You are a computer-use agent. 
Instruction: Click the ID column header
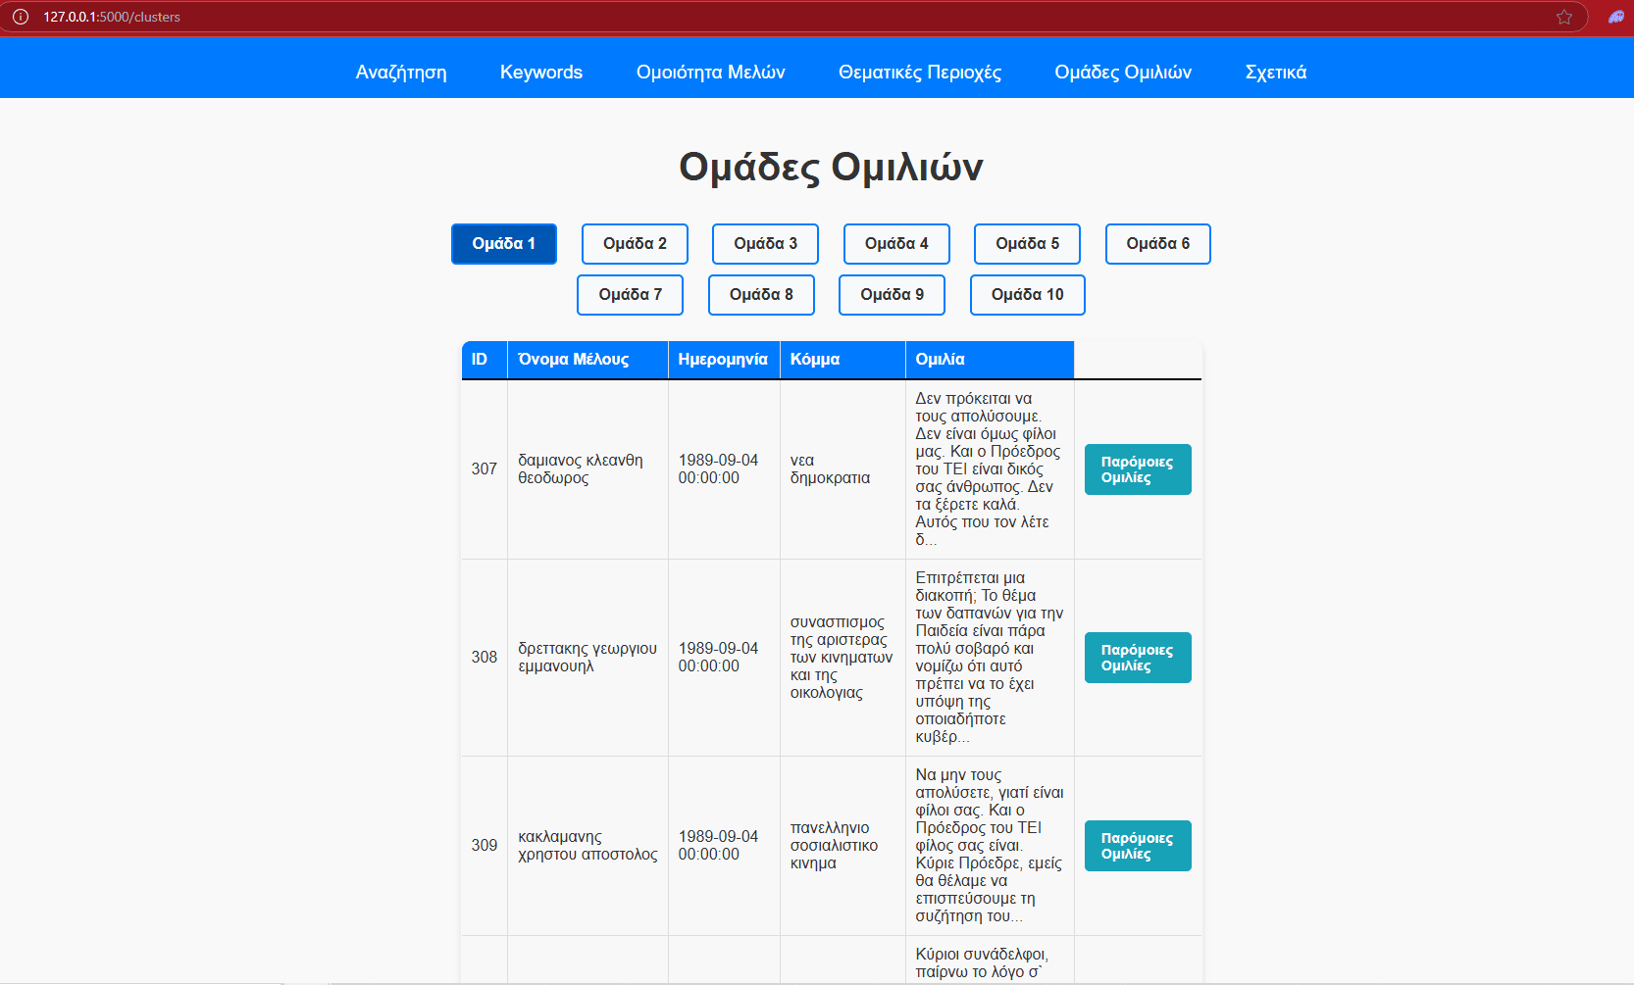coord(485,360)
